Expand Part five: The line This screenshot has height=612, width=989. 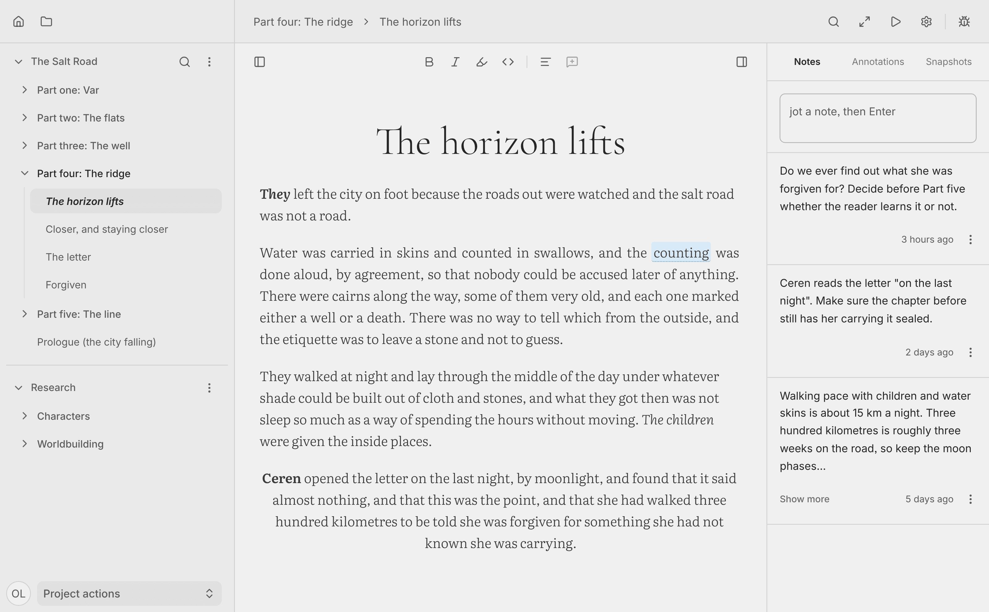pos(24,314)
